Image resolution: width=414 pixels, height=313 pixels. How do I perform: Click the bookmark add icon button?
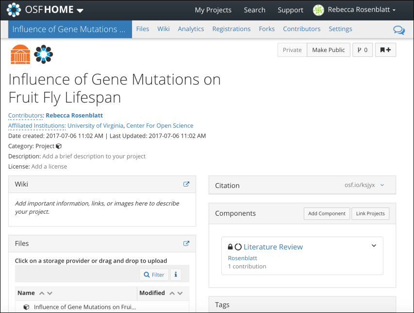click(x=385, y=50)
